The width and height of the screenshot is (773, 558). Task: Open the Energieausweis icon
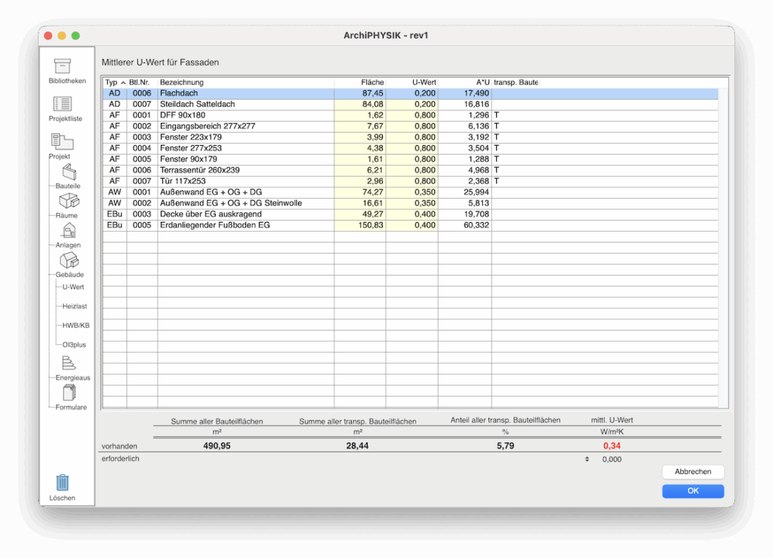pos(69,363)
